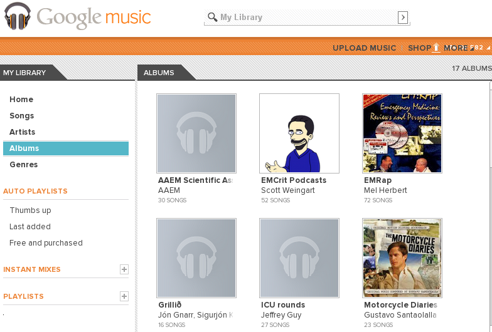Open search options arrow in search box
492x332 pixels.
click(403, 18)
